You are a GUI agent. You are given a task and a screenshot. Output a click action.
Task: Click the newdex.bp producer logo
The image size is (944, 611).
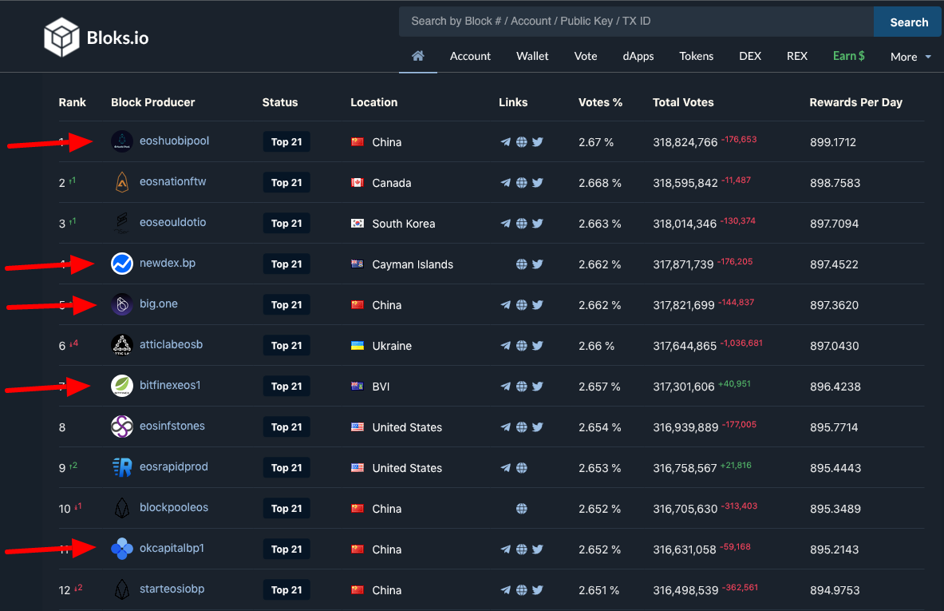[x=122, y=264]
